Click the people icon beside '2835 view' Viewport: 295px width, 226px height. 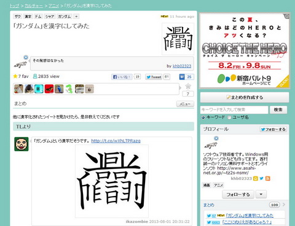(35, 77)
